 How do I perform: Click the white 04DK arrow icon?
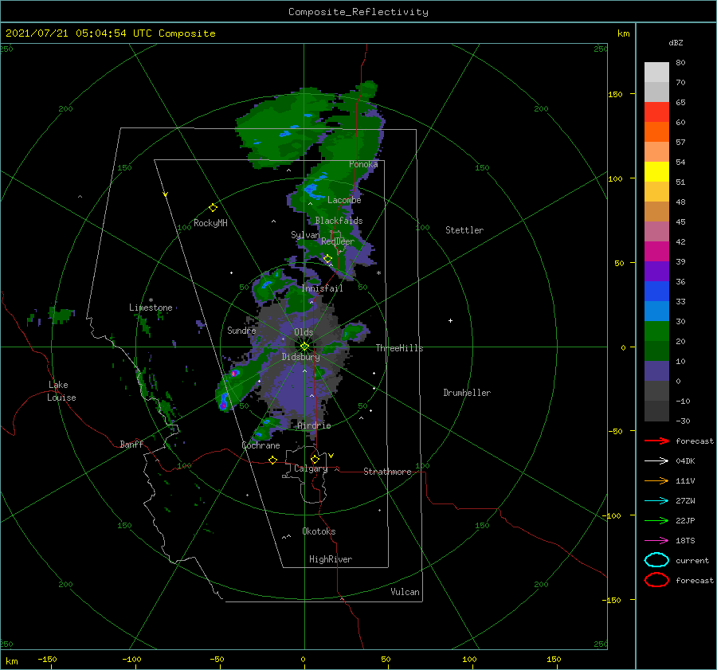656,461
